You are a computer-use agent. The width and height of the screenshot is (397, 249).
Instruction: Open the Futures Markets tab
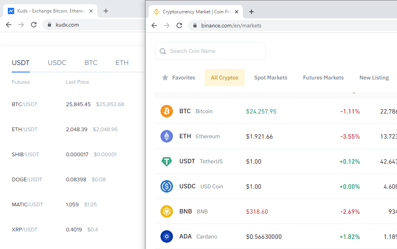pyautogui.click(x=323, y=78)
